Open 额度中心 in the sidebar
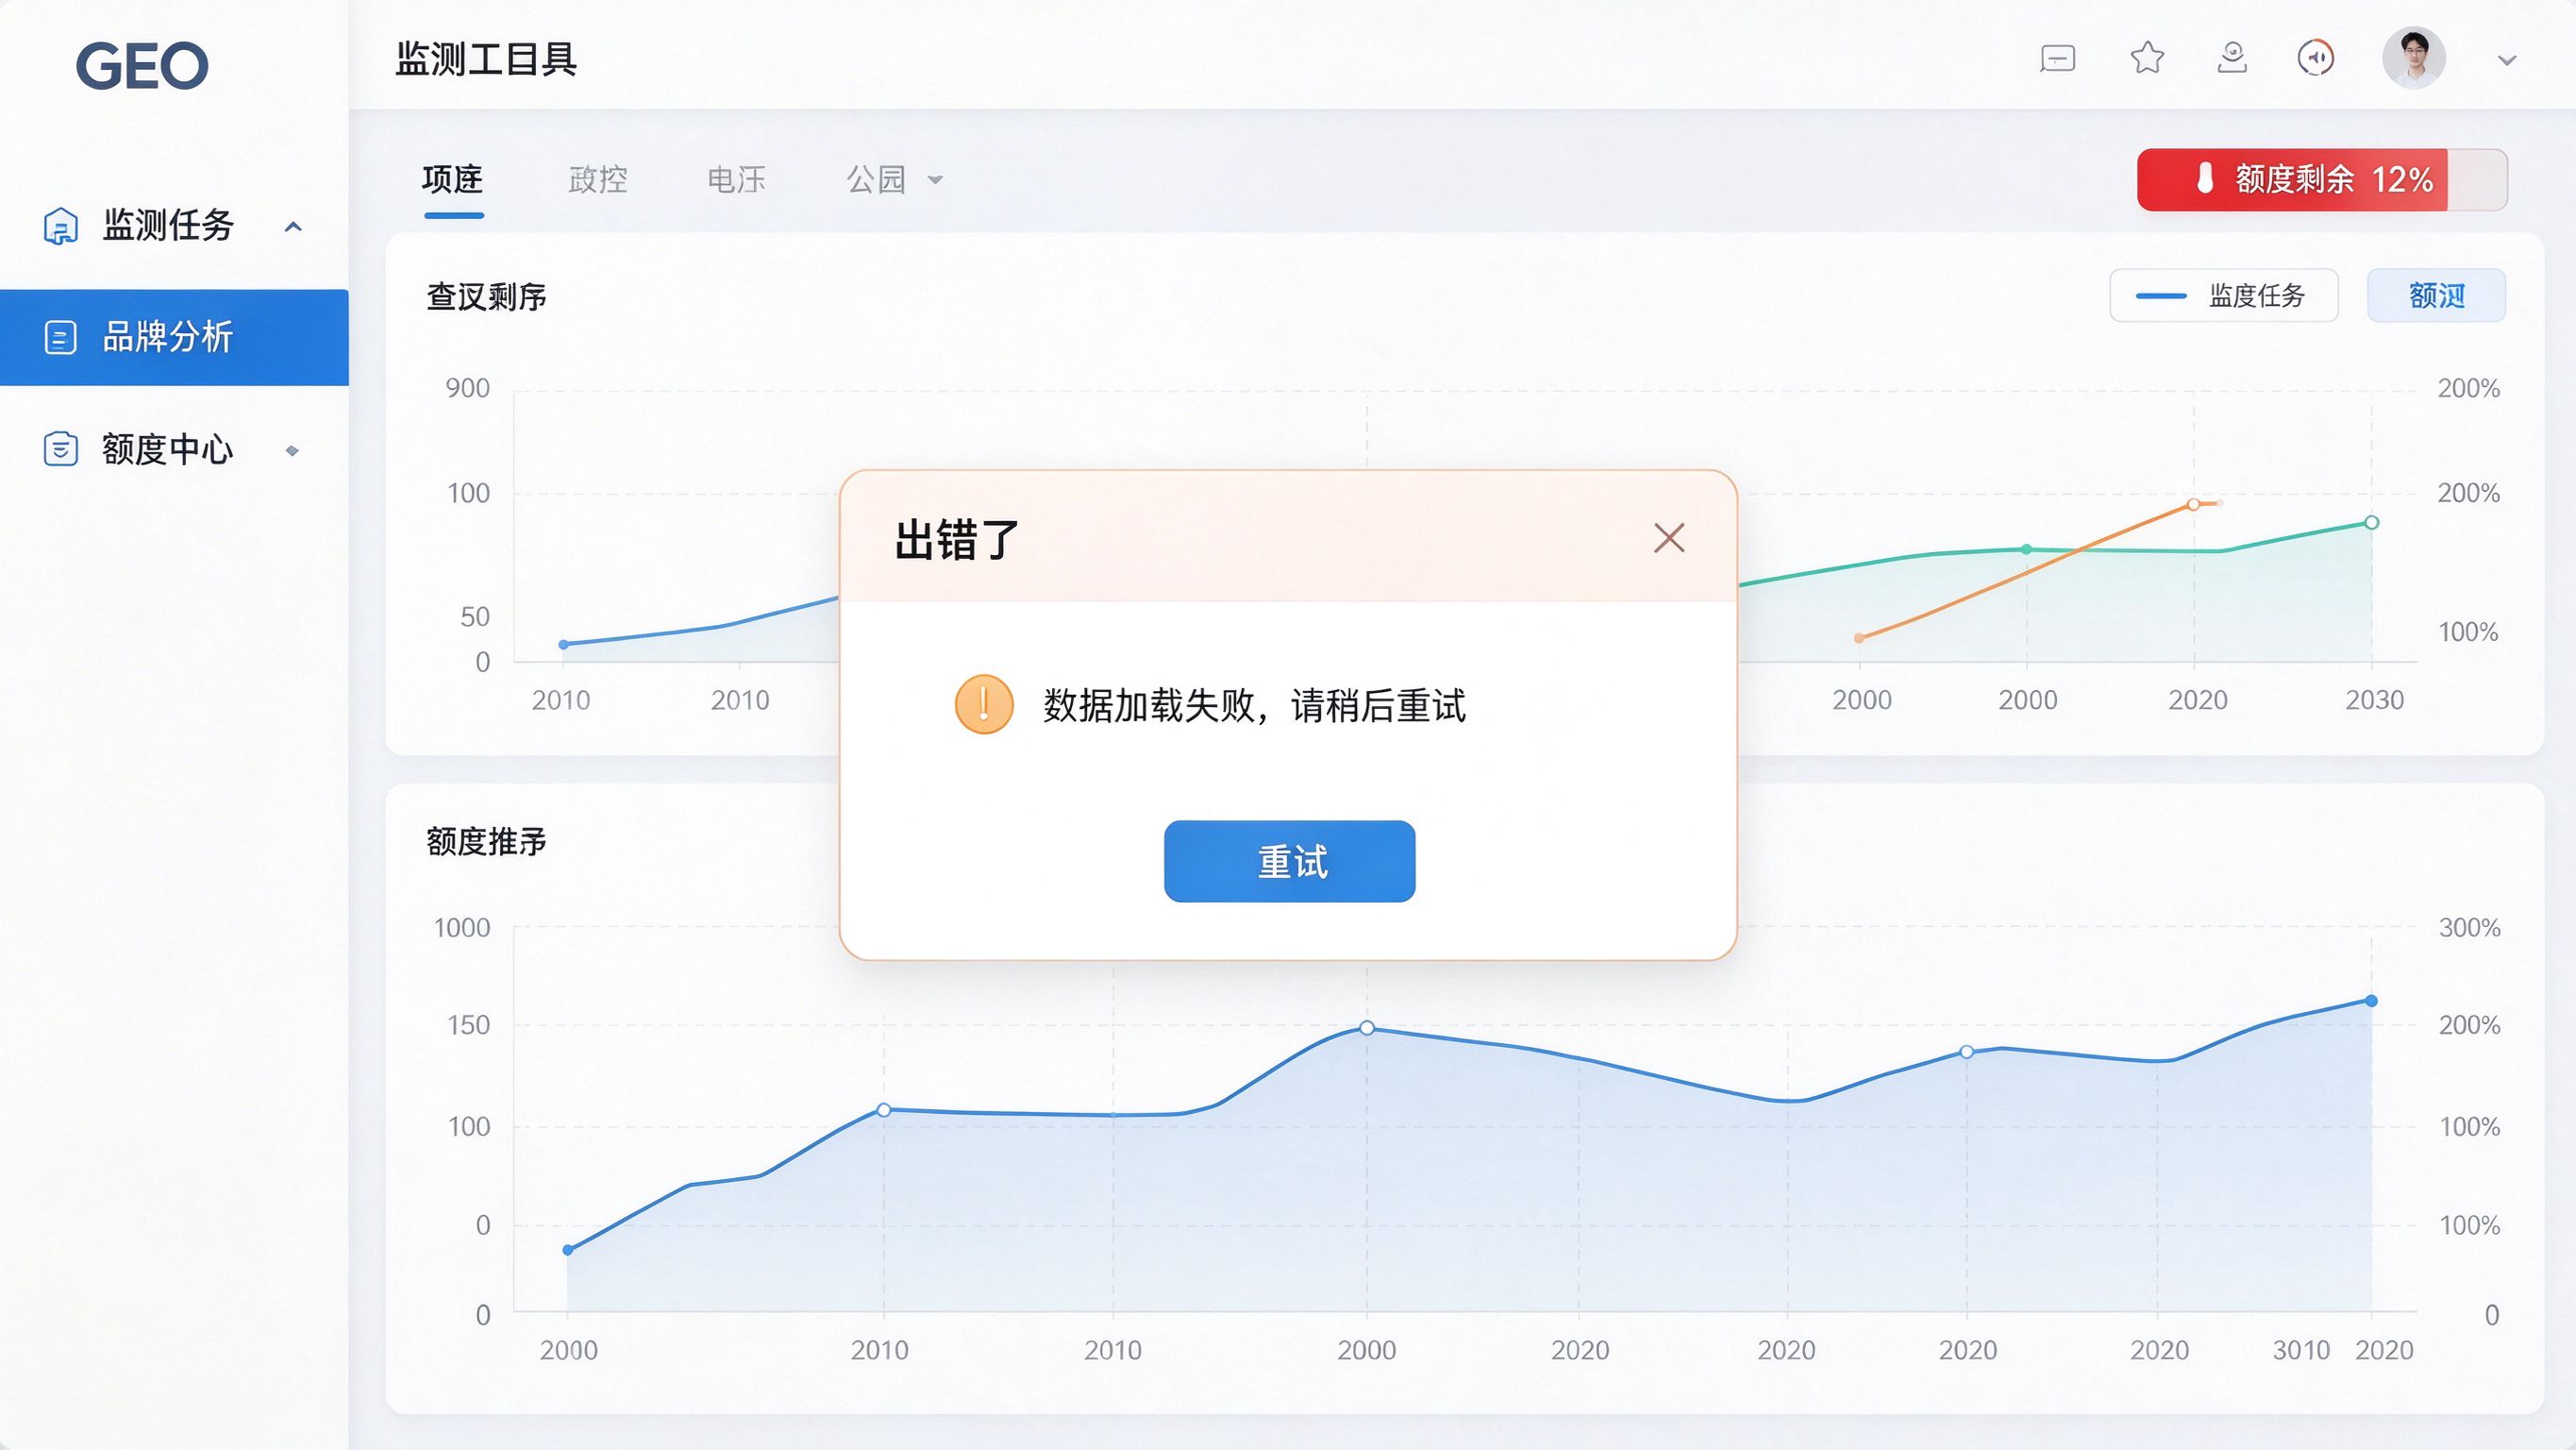2576x1450 pixels. [x=167, y=449]
